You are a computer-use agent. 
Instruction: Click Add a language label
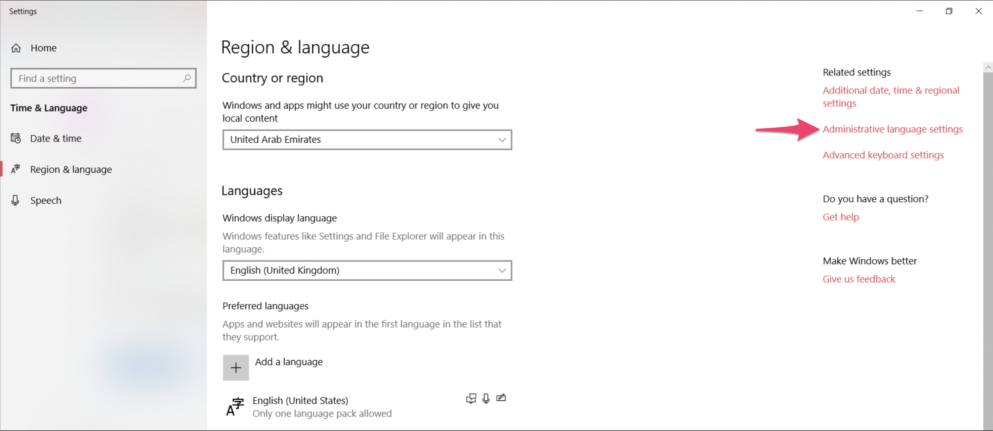click(289, 362)
